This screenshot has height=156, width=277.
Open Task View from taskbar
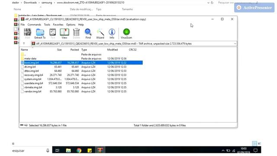coord(58,150)
